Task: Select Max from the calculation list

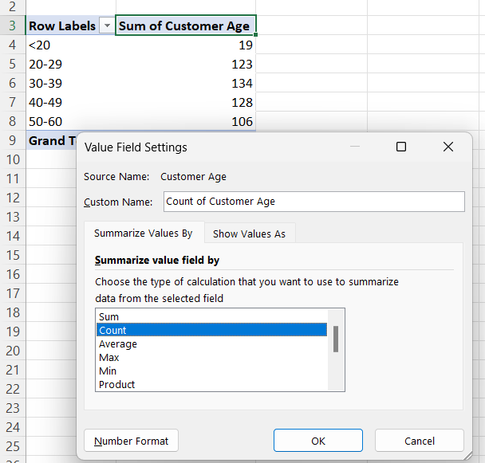Action: coord(109,358)
